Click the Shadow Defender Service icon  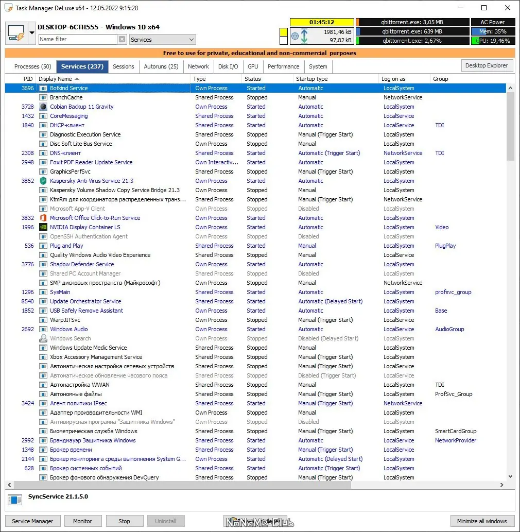point(43,264)
